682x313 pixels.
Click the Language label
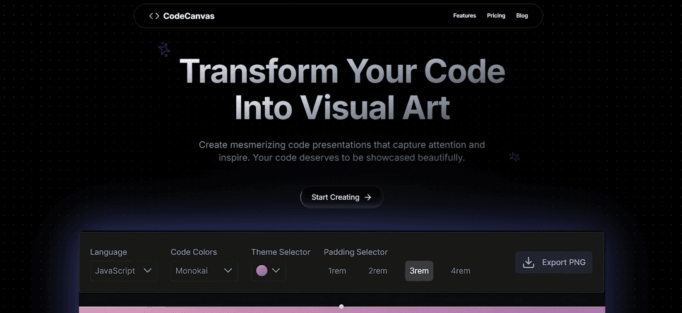coord(109,252)
